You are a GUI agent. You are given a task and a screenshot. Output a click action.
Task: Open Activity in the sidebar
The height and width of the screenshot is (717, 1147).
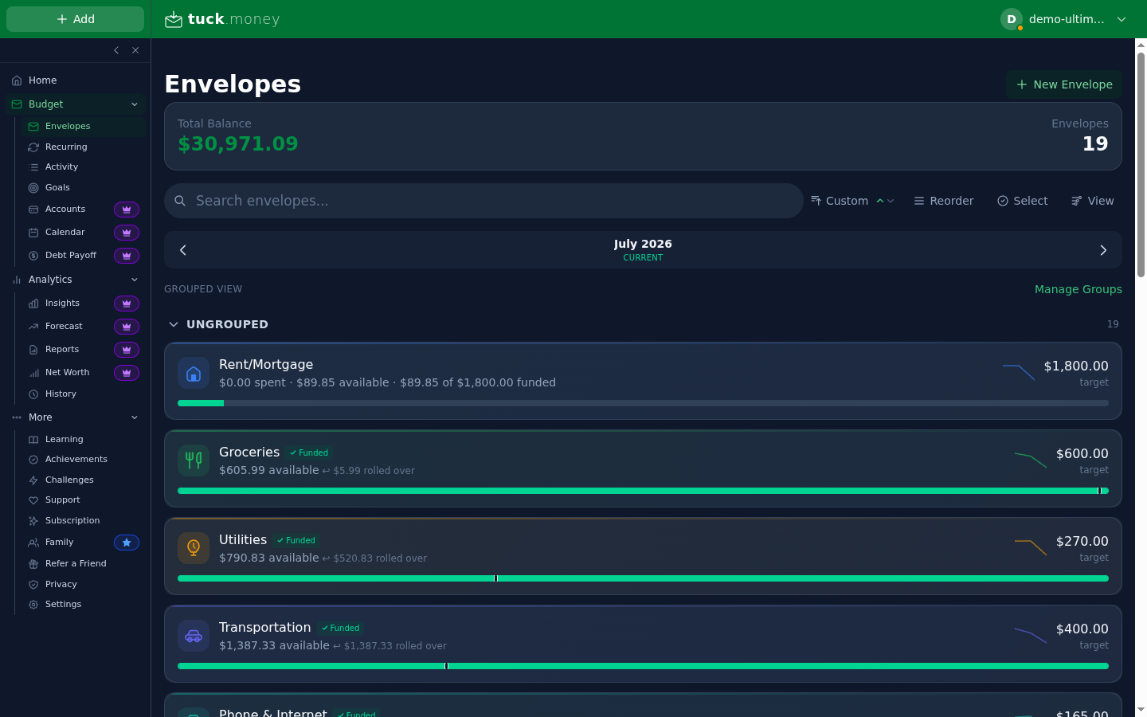(x=83, y=167)
